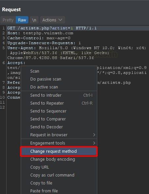Click the Host: testphp.vulnweb.com line

click(x=40, y=33)
